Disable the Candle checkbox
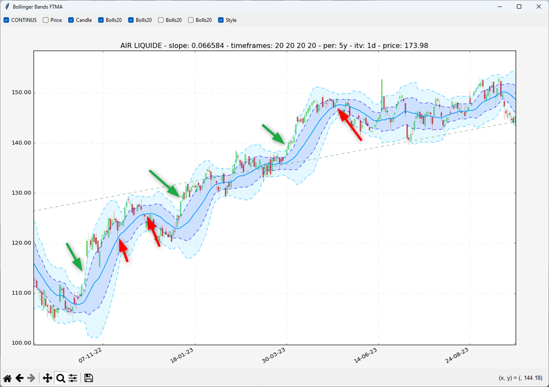549x387 pixels. pos(71,20)
